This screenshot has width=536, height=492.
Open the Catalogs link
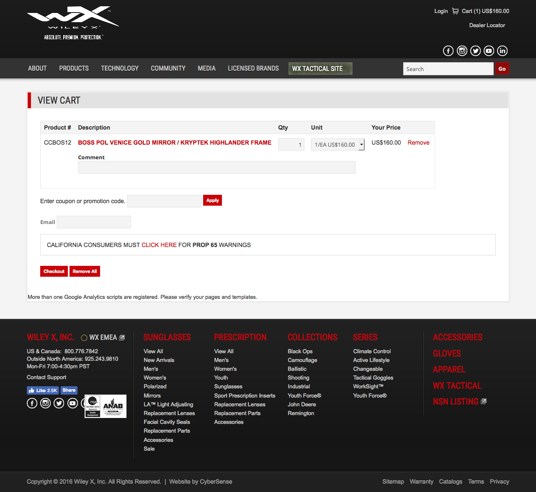pos(451,482)
